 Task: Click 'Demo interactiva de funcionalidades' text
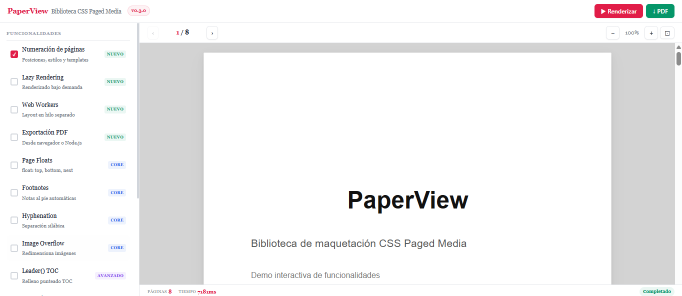(315, 275)
